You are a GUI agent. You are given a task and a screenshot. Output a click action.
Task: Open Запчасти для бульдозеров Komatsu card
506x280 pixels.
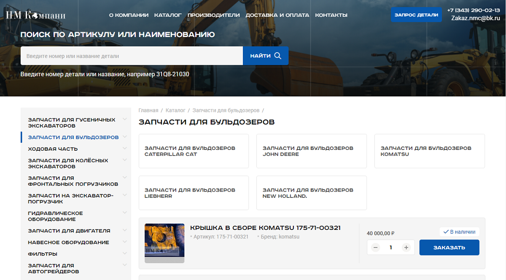430,151
